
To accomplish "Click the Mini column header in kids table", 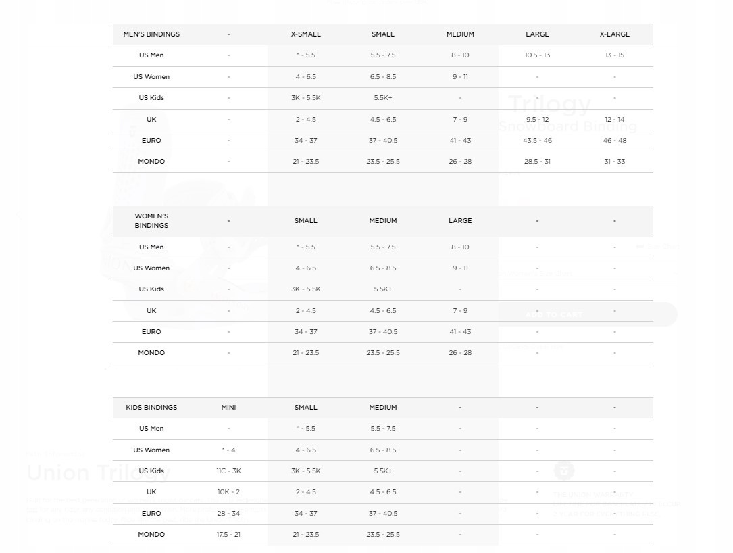I will (228, 408).
